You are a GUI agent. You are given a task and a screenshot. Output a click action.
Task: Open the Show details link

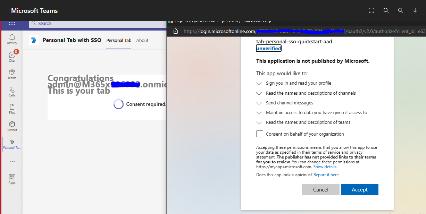[324, 166]
